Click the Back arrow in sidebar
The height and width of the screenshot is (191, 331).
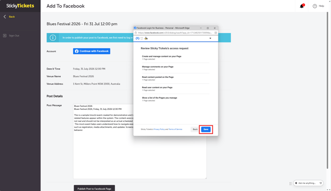coord(4,17)
